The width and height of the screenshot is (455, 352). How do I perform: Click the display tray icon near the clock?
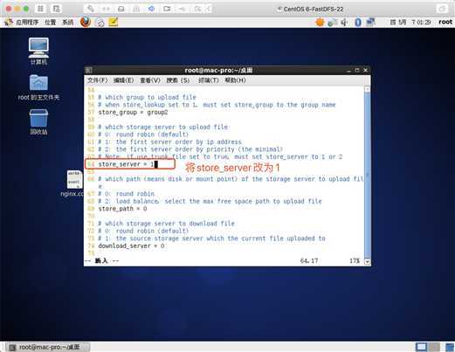coord(370,22)
